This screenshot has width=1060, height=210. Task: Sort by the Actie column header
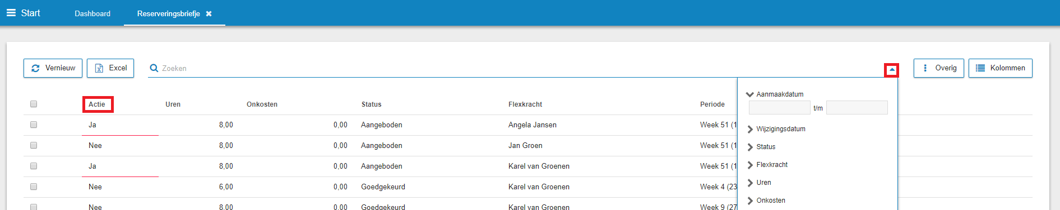click(97, 104)
